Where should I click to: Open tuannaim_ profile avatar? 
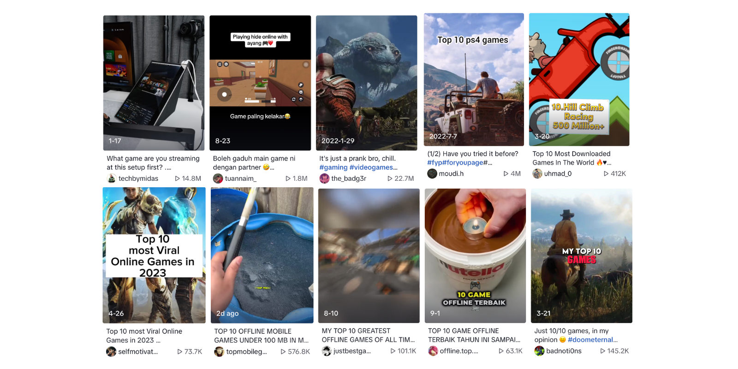click(218, 179)
